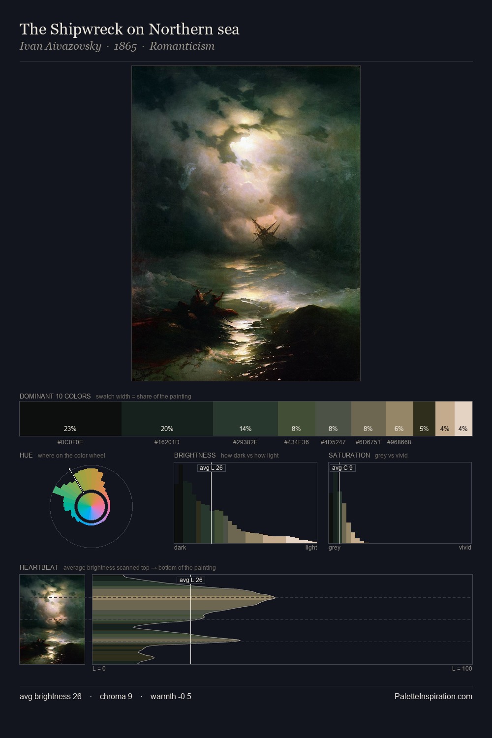Select the lightest cream 4% swatch

463,419
